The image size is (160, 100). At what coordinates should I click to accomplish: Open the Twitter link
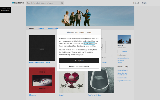[120, 62]
